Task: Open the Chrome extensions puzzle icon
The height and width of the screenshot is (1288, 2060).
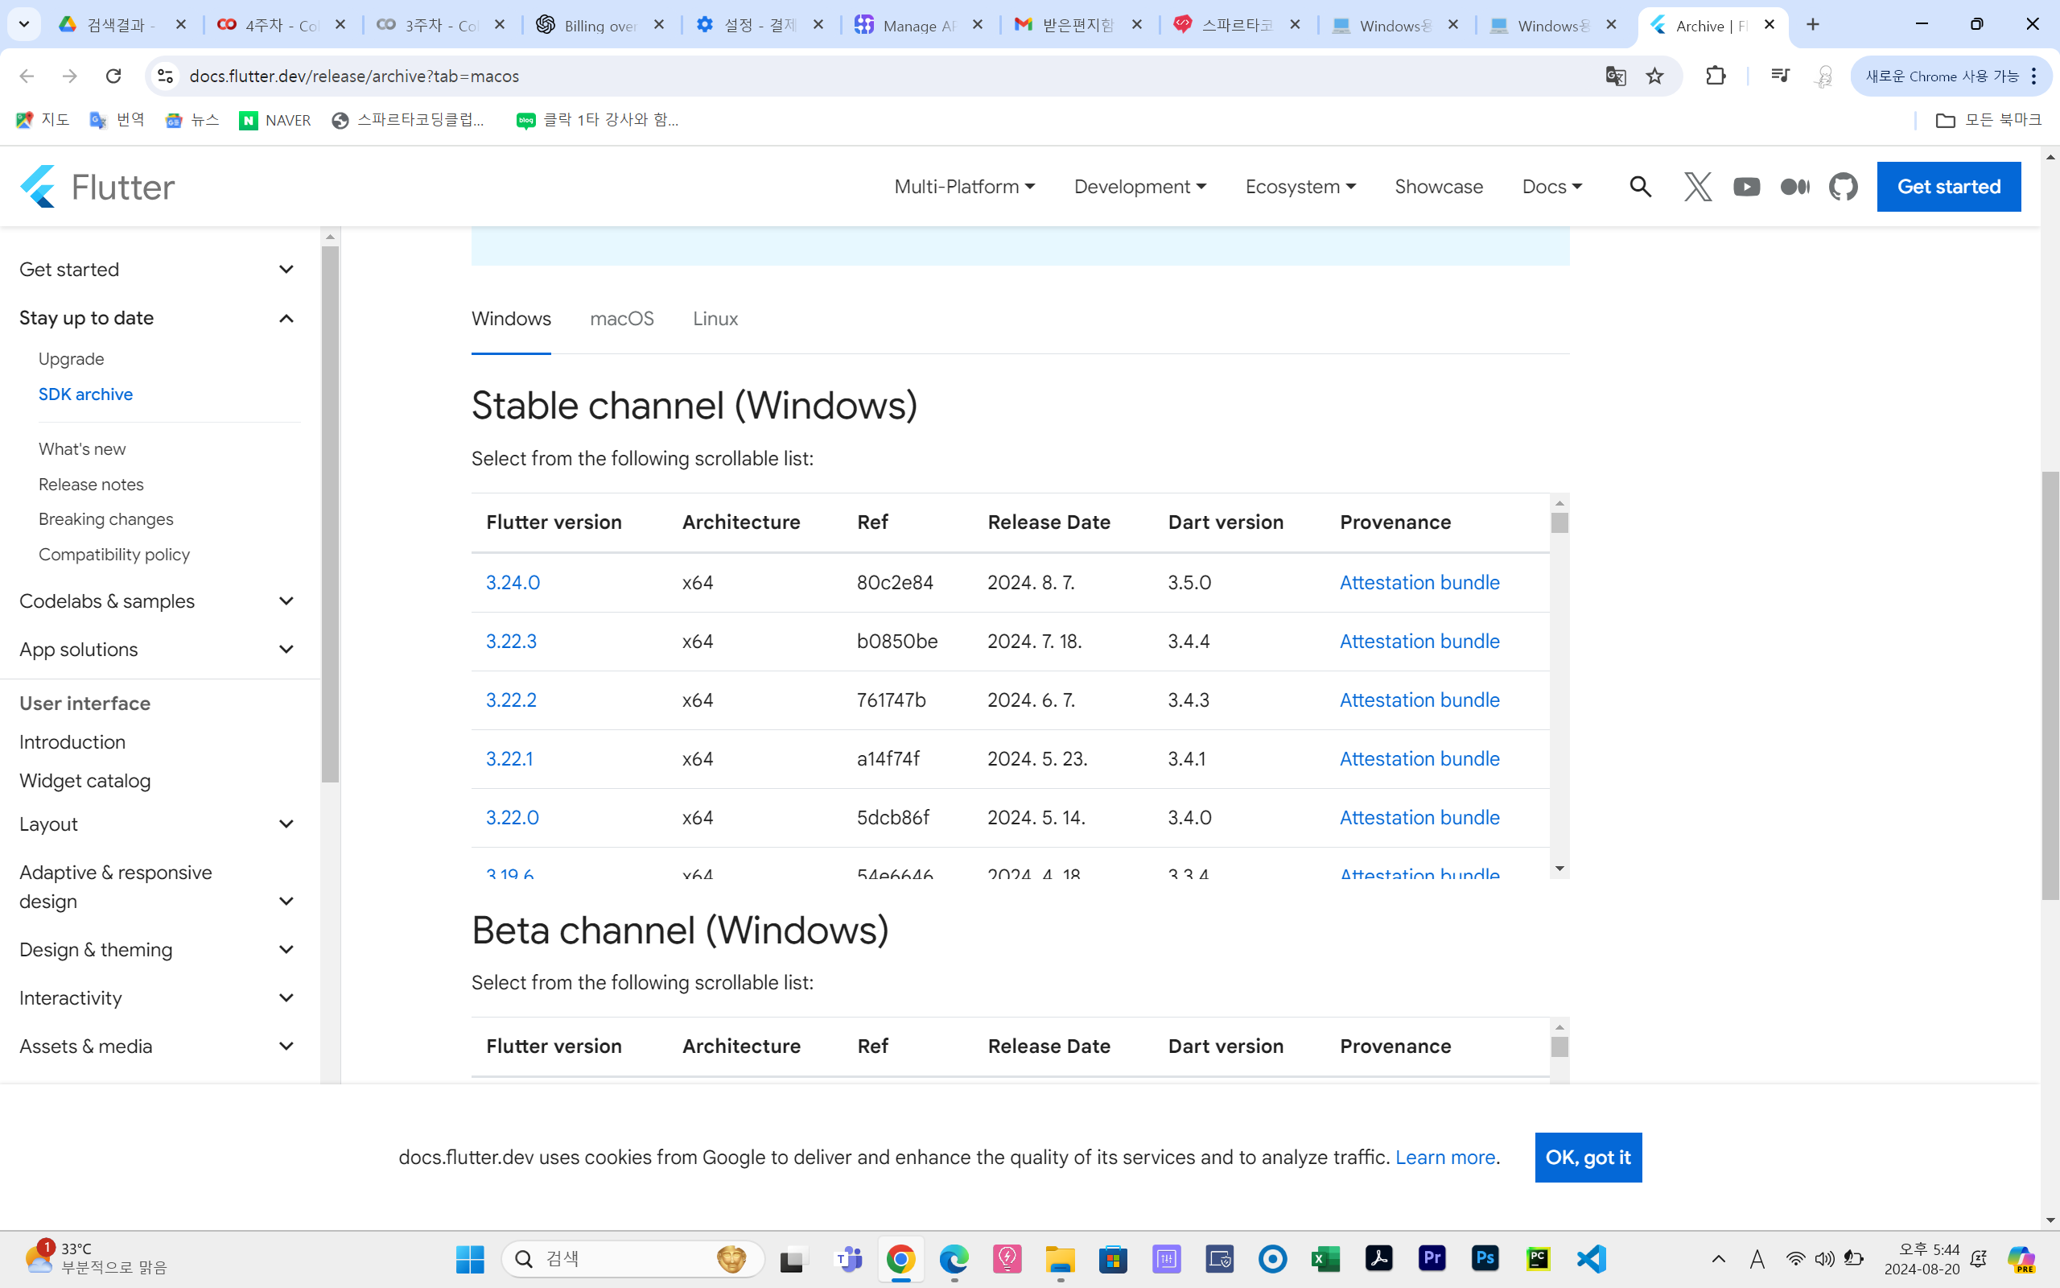Action: click(x=1716, y=76)
